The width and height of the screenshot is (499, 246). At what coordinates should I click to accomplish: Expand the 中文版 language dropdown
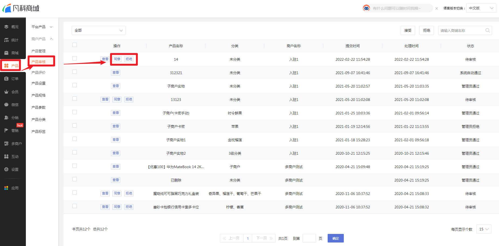pos(481,8)
